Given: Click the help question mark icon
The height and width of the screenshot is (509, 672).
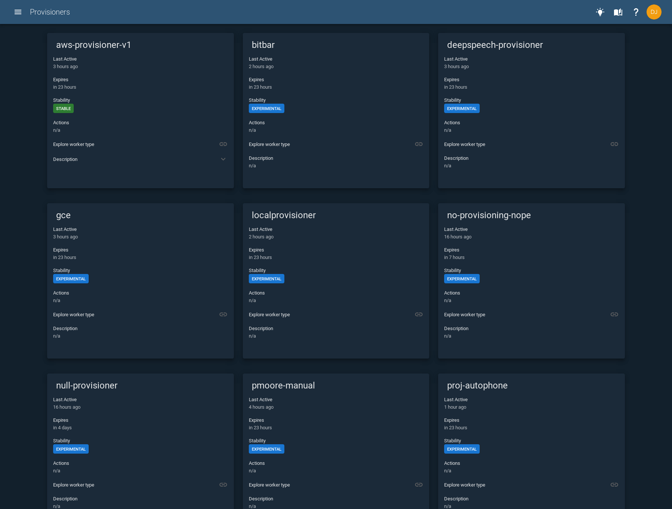Looking at the screenshot, I should tap(636, 12).
